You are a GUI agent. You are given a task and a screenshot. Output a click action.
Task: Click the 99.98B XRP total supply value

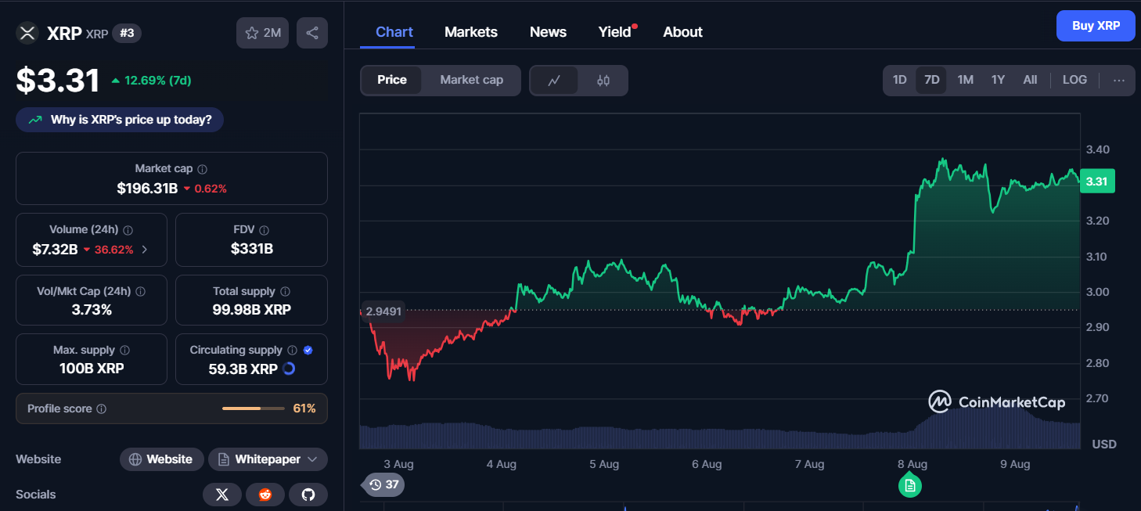click(252, 310)
